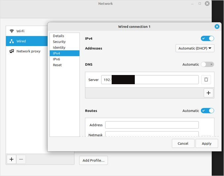The width and height of the screenshot is (224, 176).
Task: Add a new DNS server with plus button
Action: pos(208,93)
